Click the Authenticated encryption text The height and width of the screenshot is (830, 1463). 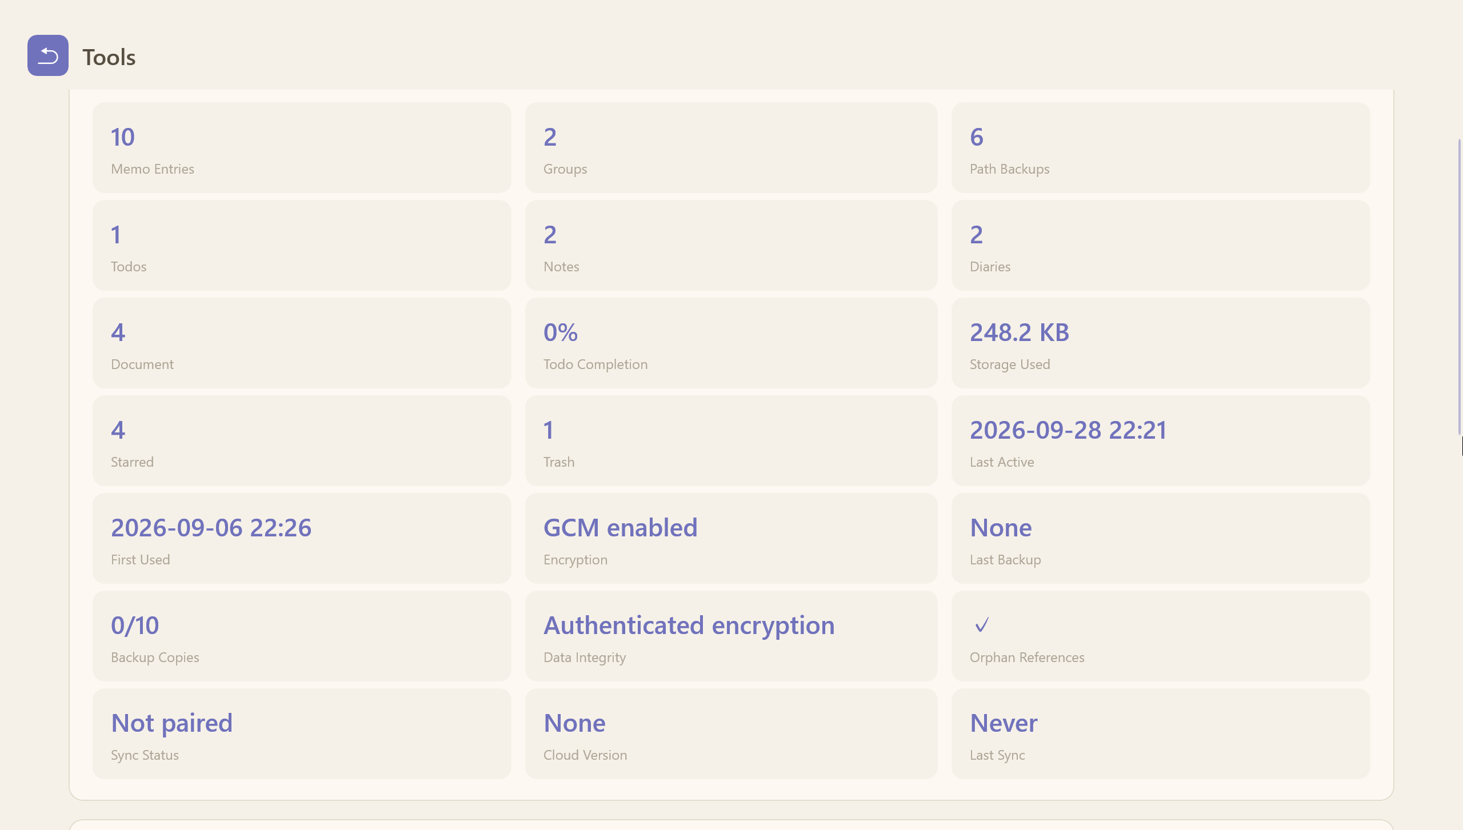pyautogui.click(x=689, y=625)
